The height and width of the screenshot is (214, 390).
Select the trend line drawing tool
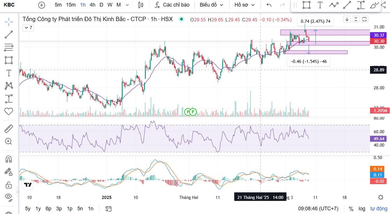9,34
